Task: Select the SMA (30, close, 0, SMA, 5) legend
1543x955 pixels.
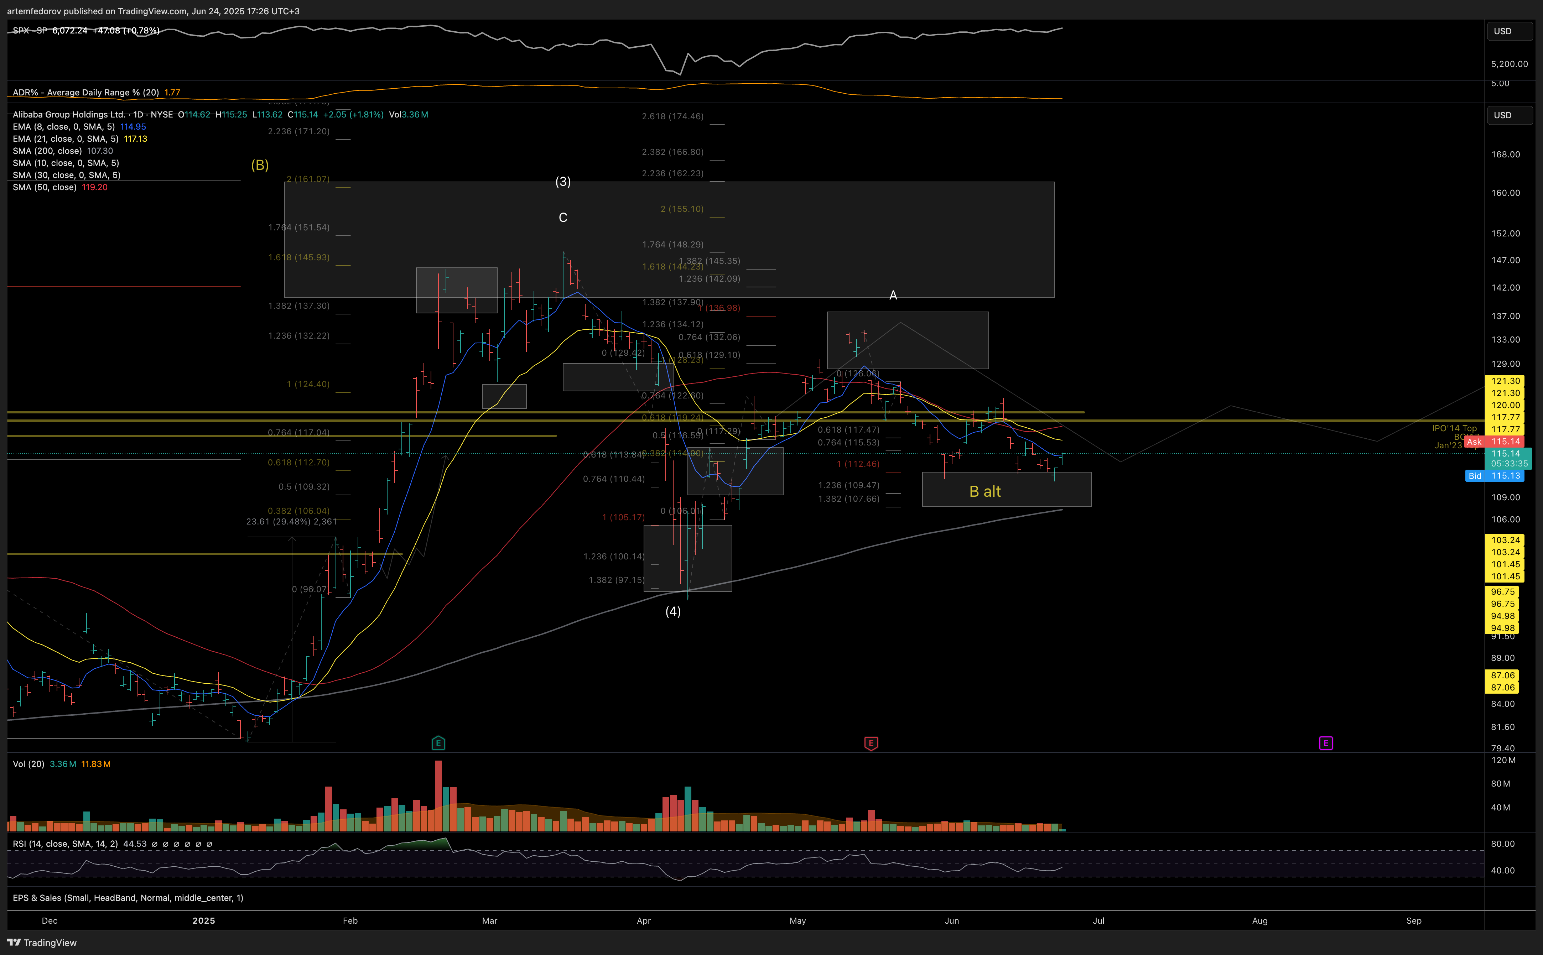Action: [66, 175]
